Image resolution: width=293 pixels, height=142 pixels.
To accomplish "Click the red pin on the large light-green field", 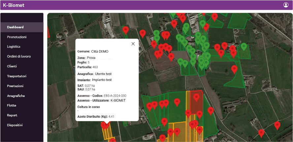I will click(x=234, y=69).
